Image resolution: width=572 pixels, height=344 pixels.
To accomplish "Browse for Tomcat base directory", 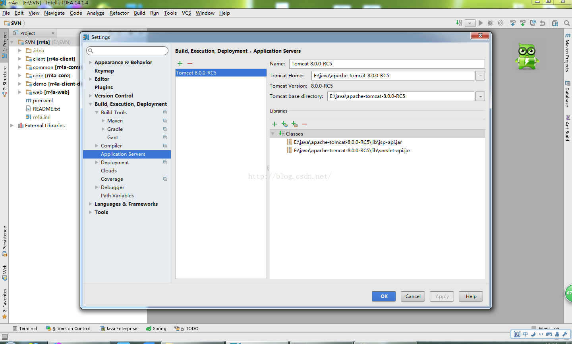I will click(x=480, y=96).
